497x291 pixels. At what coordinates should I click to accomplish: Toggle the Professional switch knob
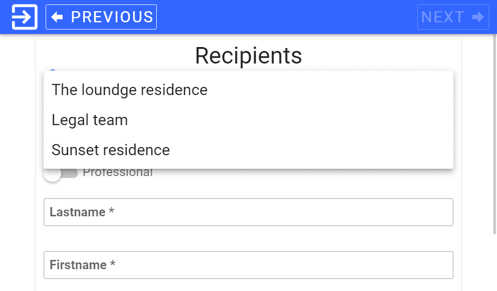point(52,174)
